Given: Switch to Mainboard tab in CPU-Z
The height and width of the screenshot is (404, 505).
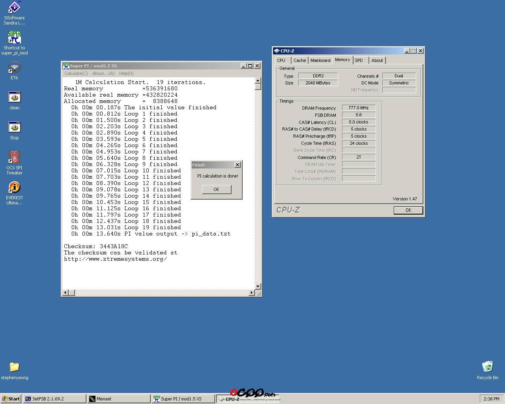Looking at the screenshot, I should (320, 60).
